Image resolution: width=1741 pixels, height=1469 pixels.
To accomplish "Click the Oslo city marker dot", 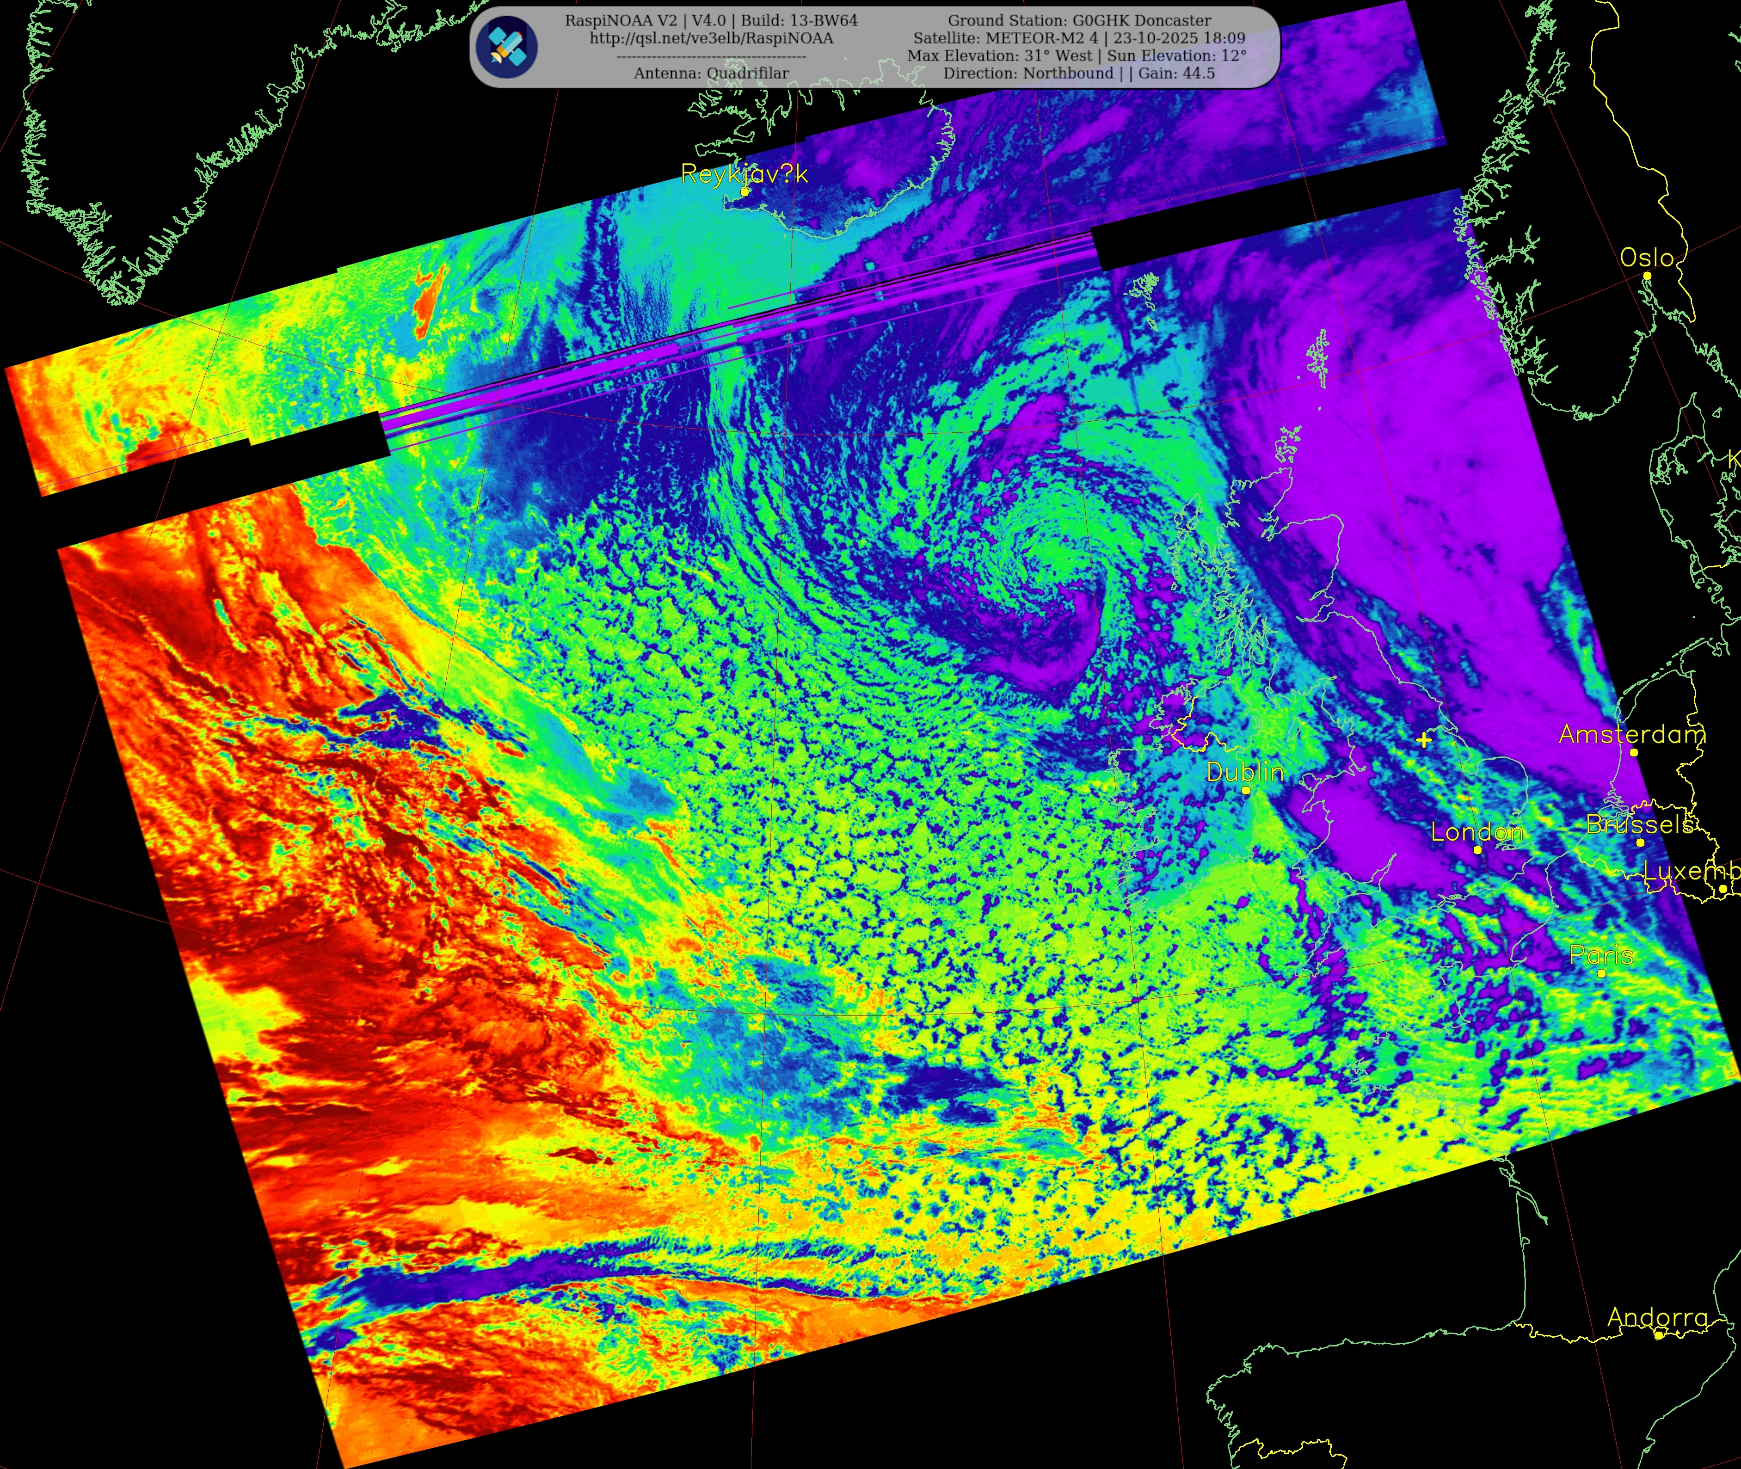I will (x=1647, y=277).
